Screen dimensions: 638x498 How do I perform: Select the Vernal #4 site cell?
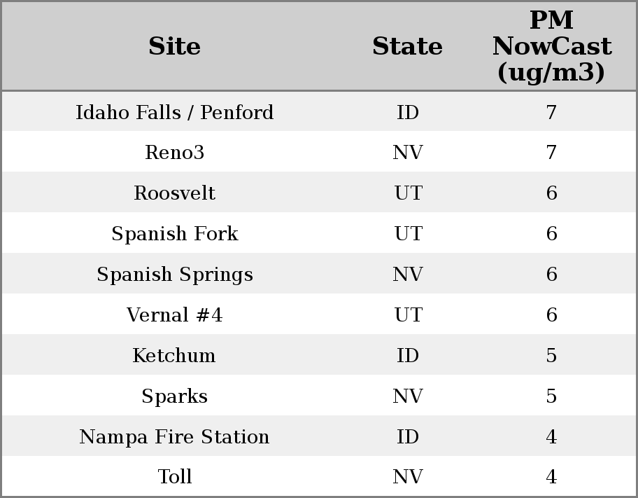175,315
